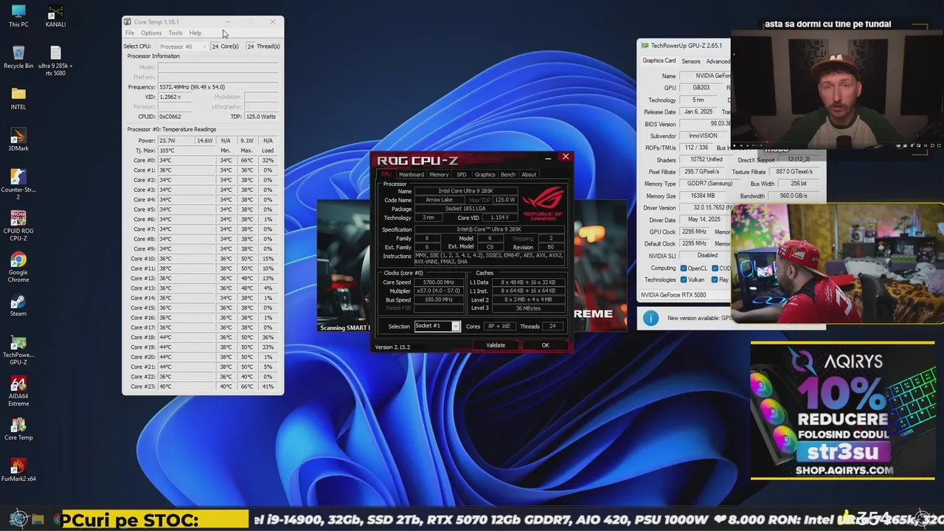Open the ultra 9 285k + rtx 5080 file
Viewport: 944px width, 531px height.
coord(55,60)
